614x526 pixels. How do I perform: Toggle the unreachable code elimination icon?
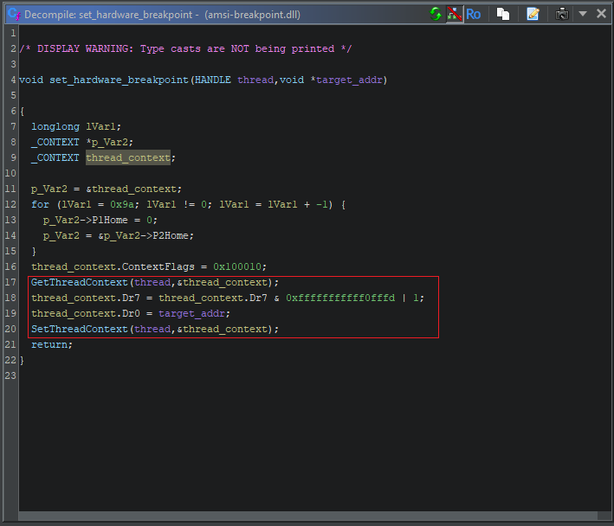(x=455, y=15)
